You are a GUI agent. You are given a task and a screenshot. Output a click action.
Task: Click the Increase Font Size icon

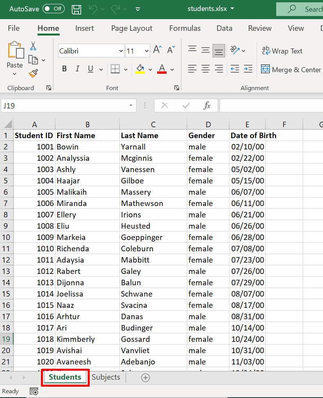point(157,50)
